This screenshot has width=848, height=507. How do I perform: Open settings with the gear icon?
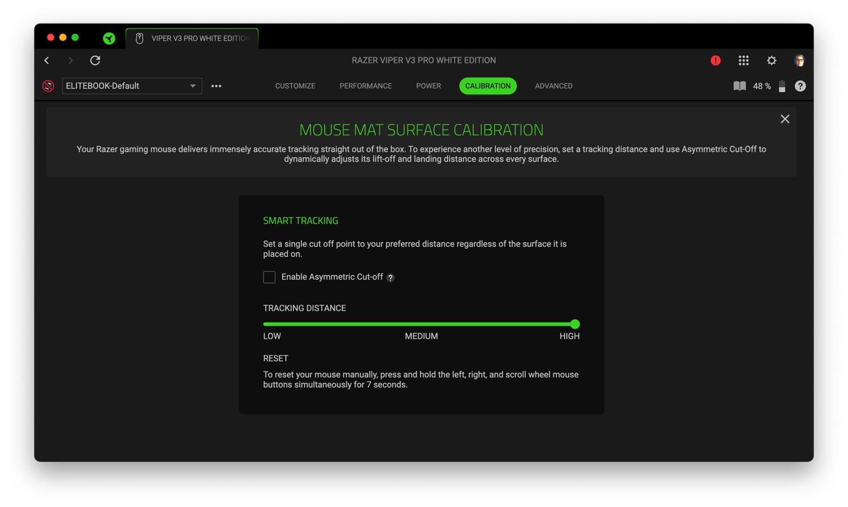click(772, 60)
